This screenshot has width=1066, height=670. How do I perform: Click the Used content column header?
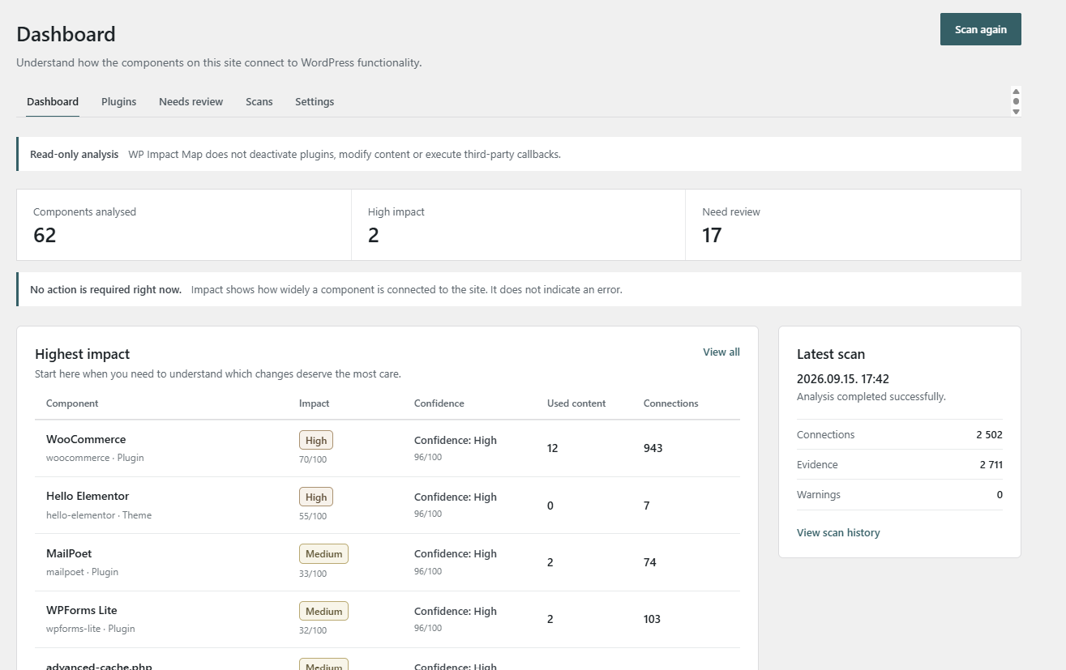(576, 403)
